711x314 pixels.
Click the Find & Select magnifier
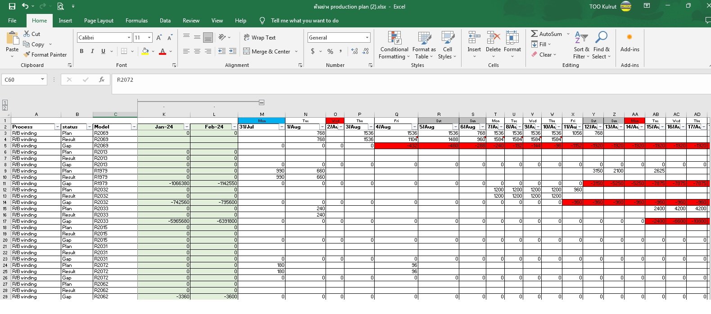601,38
